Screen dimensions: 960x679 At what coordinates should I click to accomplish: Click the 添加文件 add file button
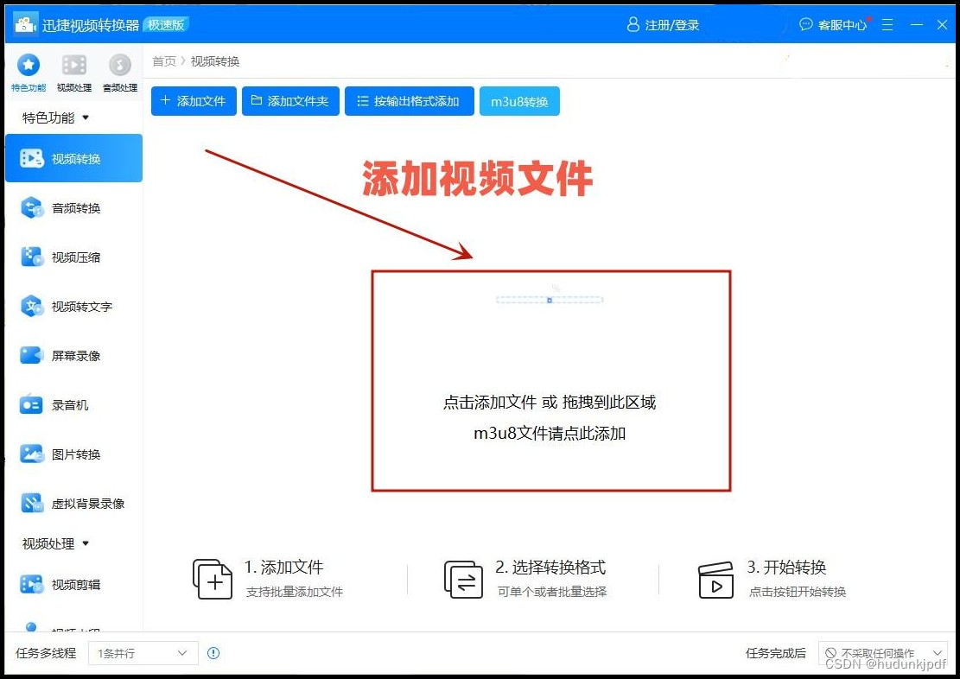click(193, 100)
